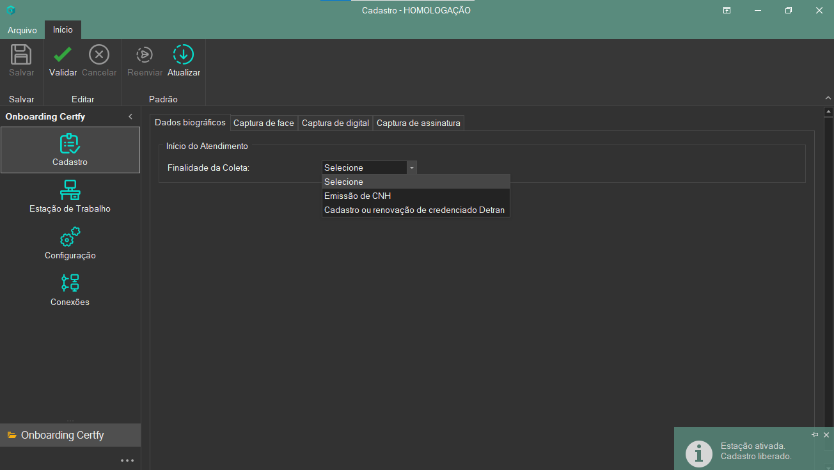Switch to the Captura de face tab
The image size is (834, 470).
click(264, 123)
